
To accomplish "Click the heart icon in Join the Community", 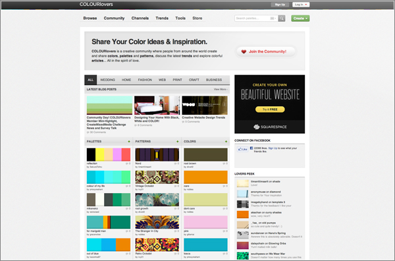I will pyautogui.click(x=244, y=51).
